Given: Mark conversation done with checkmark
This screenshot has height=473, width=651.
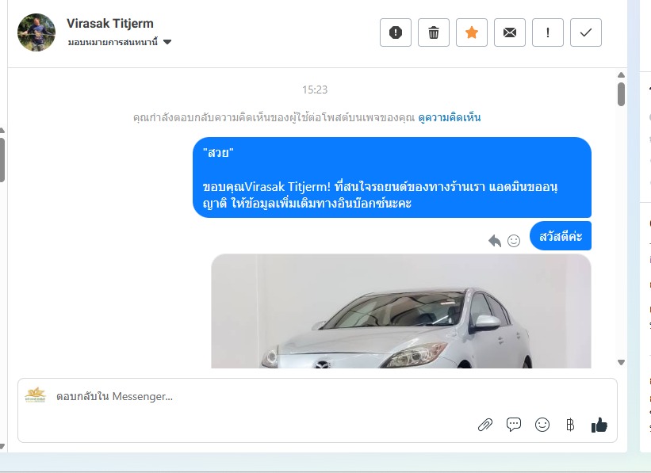Looking at the screenshot, I should pos(586,32).
